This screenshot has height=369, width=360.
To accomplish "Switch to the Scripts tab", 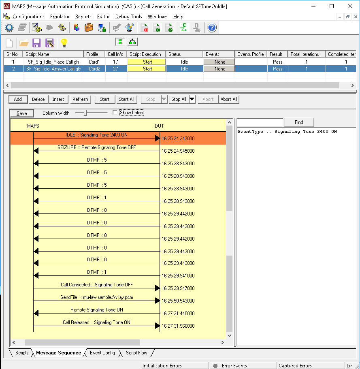I will (21, 353).
